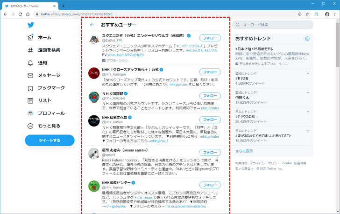Click the hashtag explore icon
This screenshot has height=214, width=340.
(30, 50)
